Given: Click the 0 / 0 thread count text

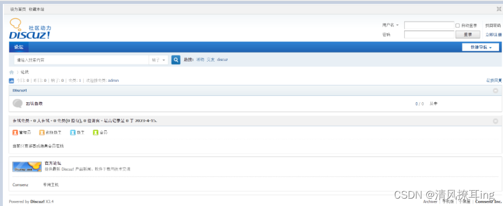Looking at the screenshot, I should pyautogui.click(x=419, y=104).
